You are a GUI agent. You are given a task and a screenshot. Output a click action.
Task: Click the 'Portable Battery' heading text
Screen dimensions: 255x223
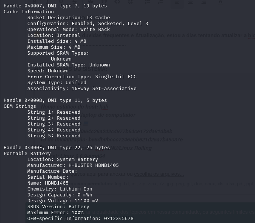click(x=27, y=154)
